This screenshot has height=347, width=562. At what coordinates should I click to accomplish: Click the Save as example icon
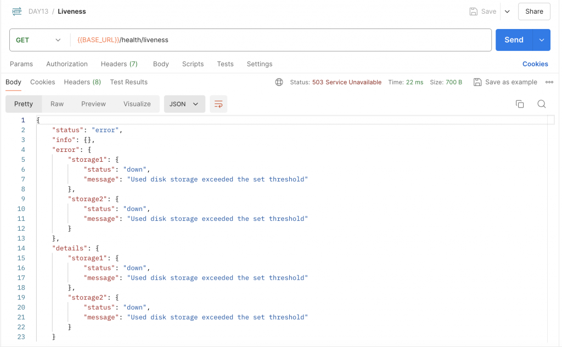[x=477, y=82]
